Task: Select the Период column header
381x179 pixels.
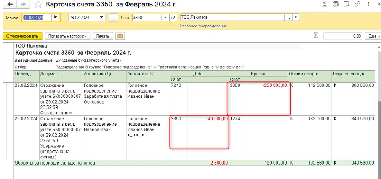Action: [x=26, y=77]
